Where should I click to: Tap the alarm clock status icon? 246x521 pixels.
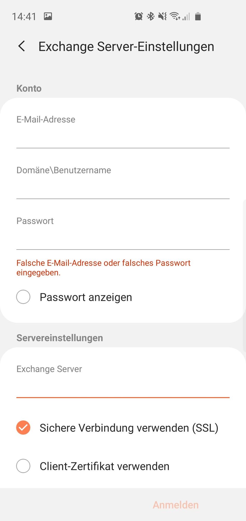click(138, 16)
